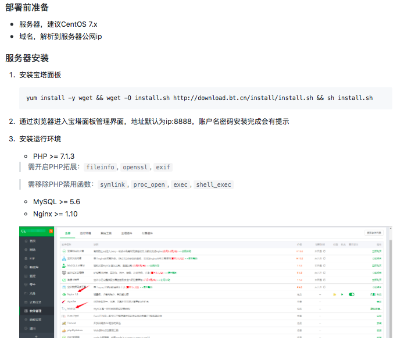Screen dimensions: 397x345
Task: Click the '需开启PHP拓展' note text
Action: click(x=53, y=167)
